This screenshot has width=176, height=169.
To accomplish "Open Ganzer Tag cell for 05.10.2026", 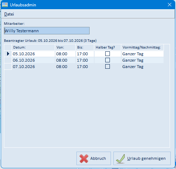I will pos(143,54).
